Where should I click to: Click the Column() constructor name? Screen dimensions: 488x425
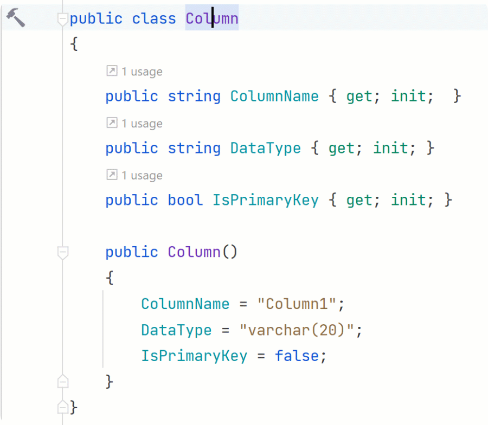(x=194, y=252)
